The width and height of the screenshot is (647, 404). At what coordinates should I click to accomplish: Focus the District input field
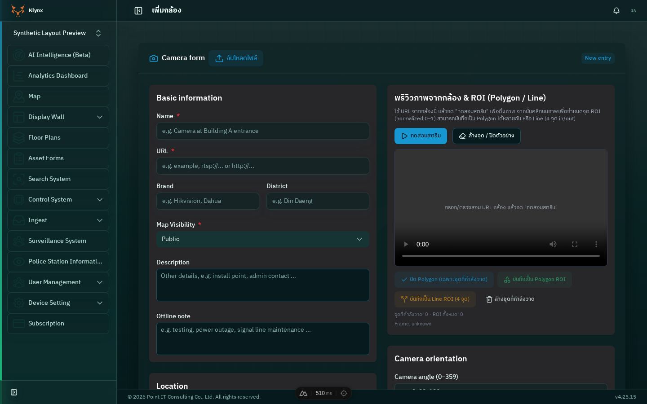(x=318, y=201)
